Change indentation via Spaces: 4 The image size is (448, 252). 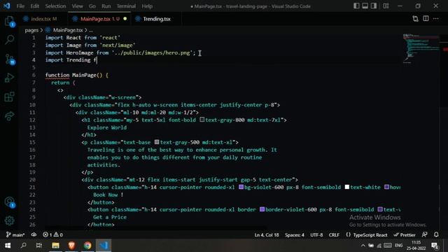click(294, 235)
